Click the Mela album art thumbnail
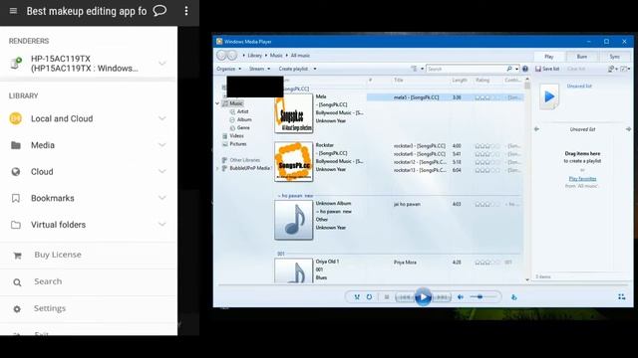The height and width of the screenshot is (358, 638). click(x=293, y=113)
